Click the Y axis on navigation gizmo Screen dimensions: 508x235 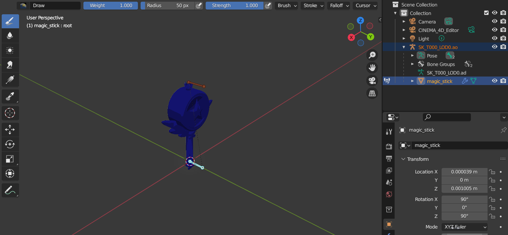pos(370,37)
